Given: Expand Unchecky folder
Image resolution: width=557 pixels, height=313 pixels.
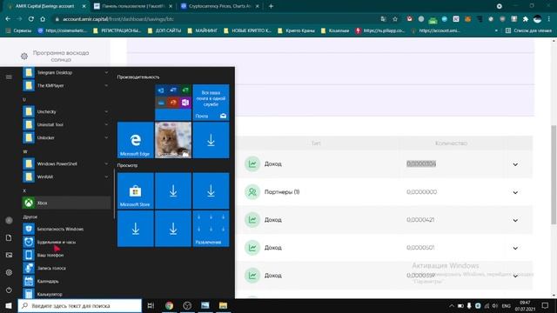Looking at the screenshot, I should click(x=66, y=111).
